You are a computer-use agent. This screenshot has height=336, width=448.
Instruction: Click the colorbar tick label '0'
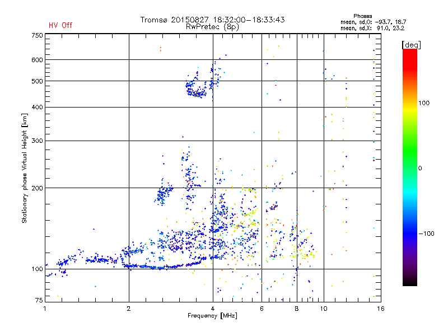[x=420, y=169]
